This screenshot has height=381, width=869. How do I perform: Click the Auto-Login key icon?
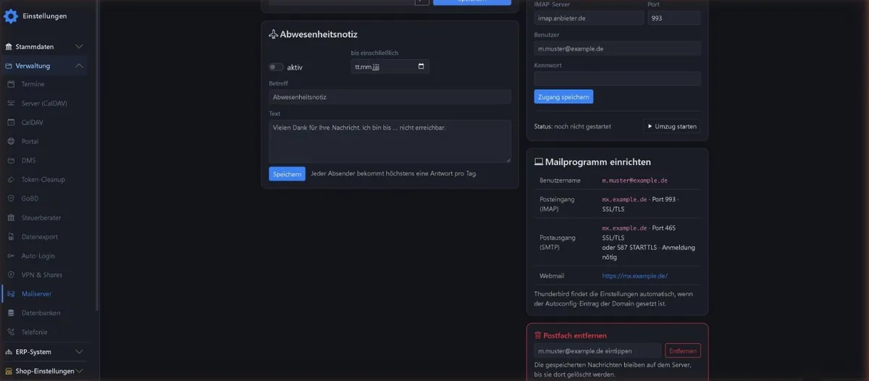[11, 256]
